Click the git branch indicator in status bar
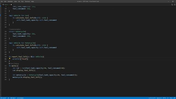Viewport: 176px width, 99px height. (x=3, y=98)
